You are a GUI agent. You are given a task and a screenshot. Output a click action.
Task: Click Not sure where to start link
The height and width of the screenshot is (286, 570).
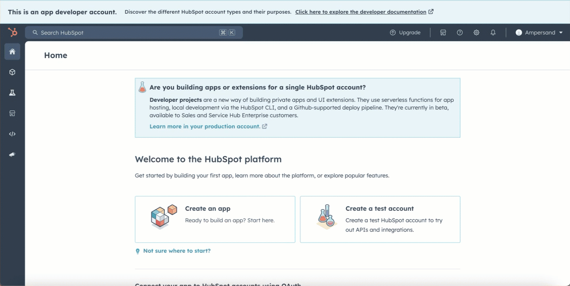177,251
